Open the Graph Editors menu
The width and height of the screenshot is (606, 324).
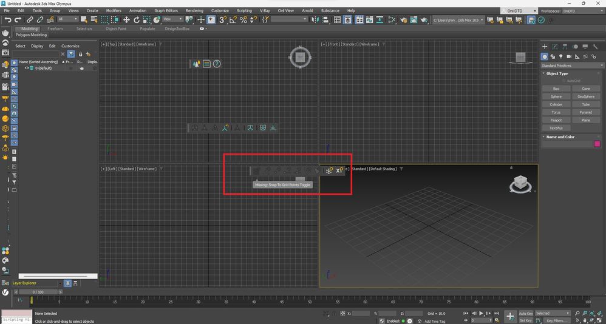[166, 11]
